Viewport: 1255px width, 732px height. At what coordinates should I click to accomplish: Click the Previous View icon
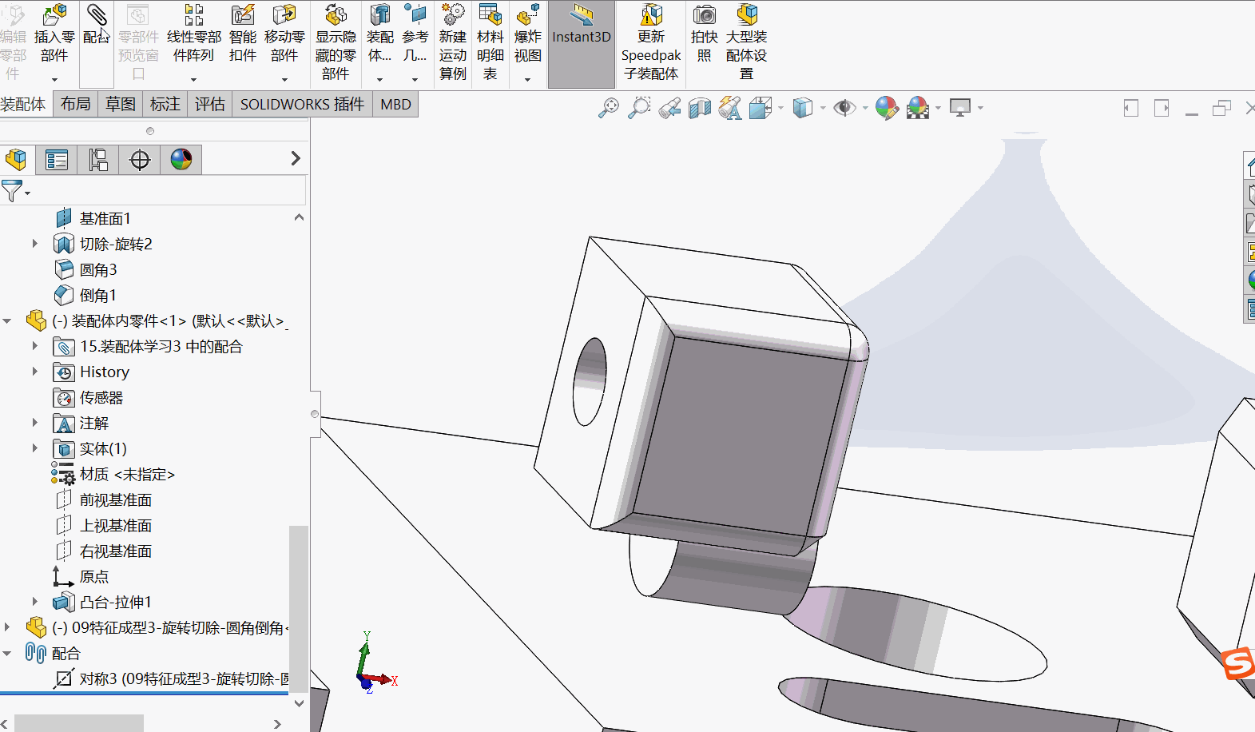click(669, 108)
